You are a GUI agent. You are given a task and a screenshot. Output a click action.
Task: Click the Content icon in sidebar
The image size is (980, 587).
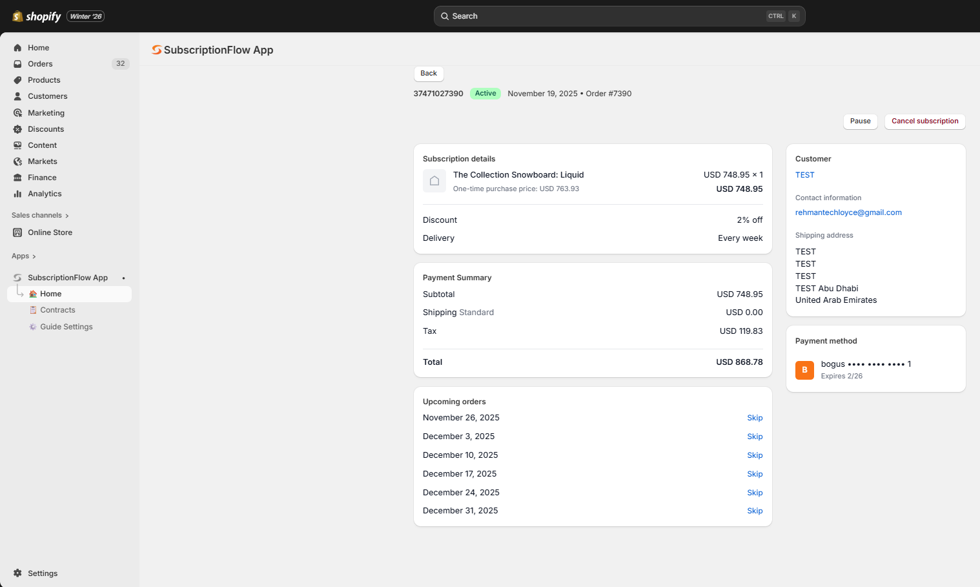17,145
